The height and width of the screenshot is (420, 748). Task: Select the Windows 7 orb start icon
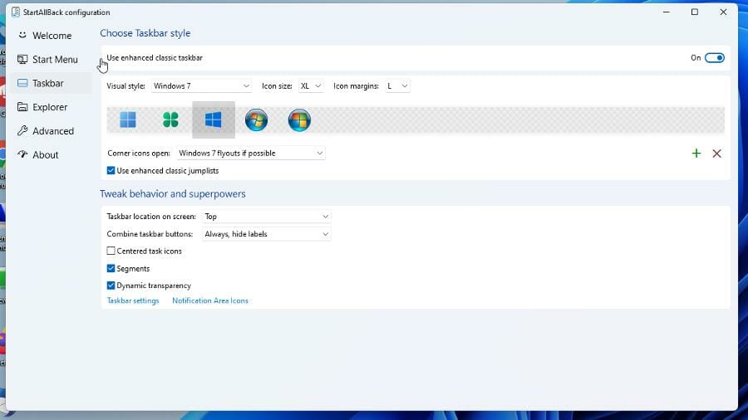tap(256, 120)
